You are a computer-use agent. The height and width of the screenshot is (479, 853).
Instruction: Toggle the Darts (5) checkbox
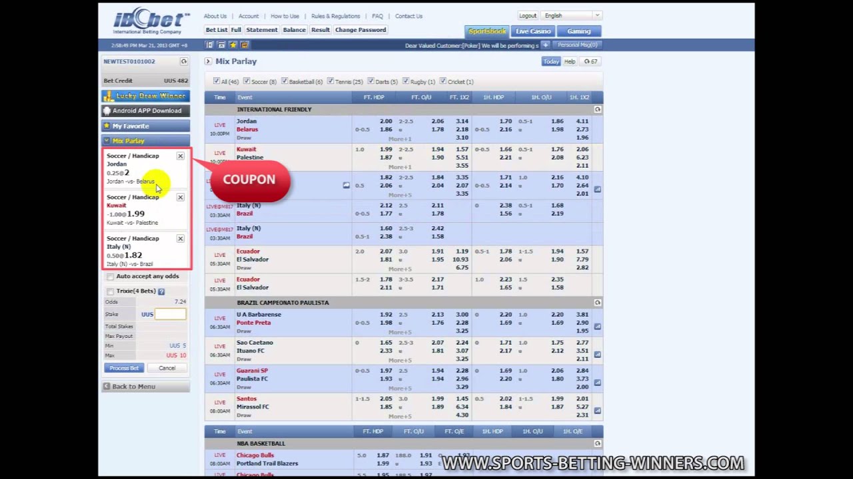point(371,81)
